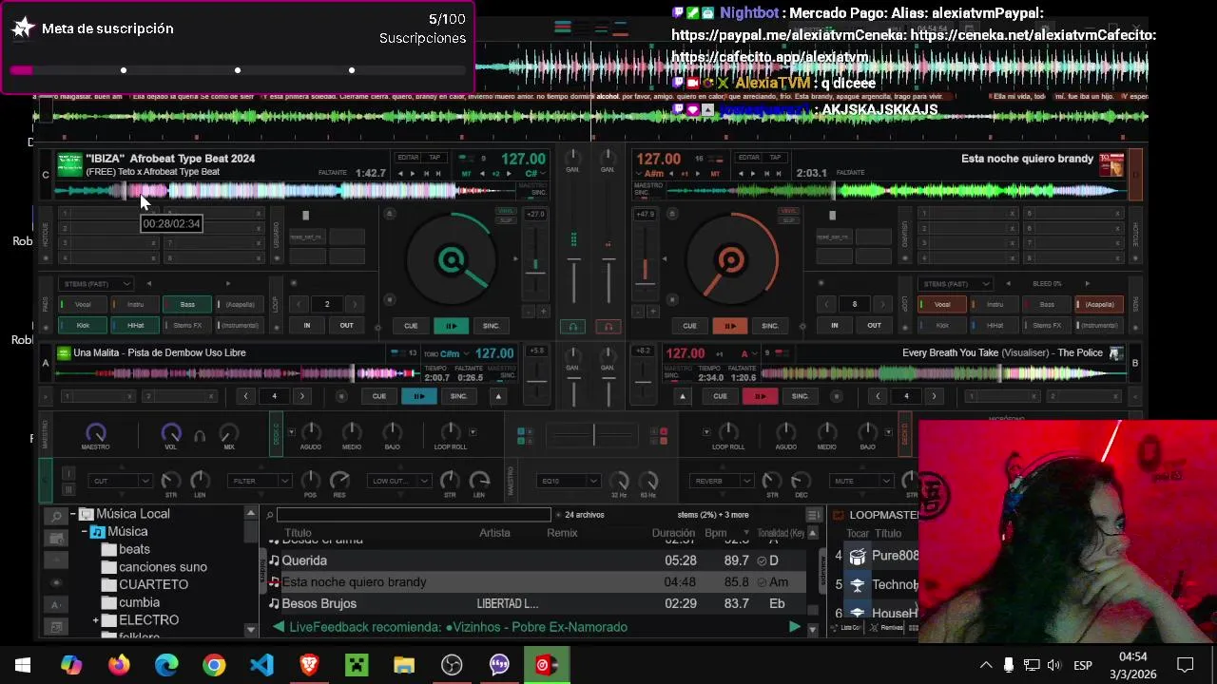The width and height of the screenshot is (1217, 684).
Task: Click deck D SINC. button
Action: [770, 326]
